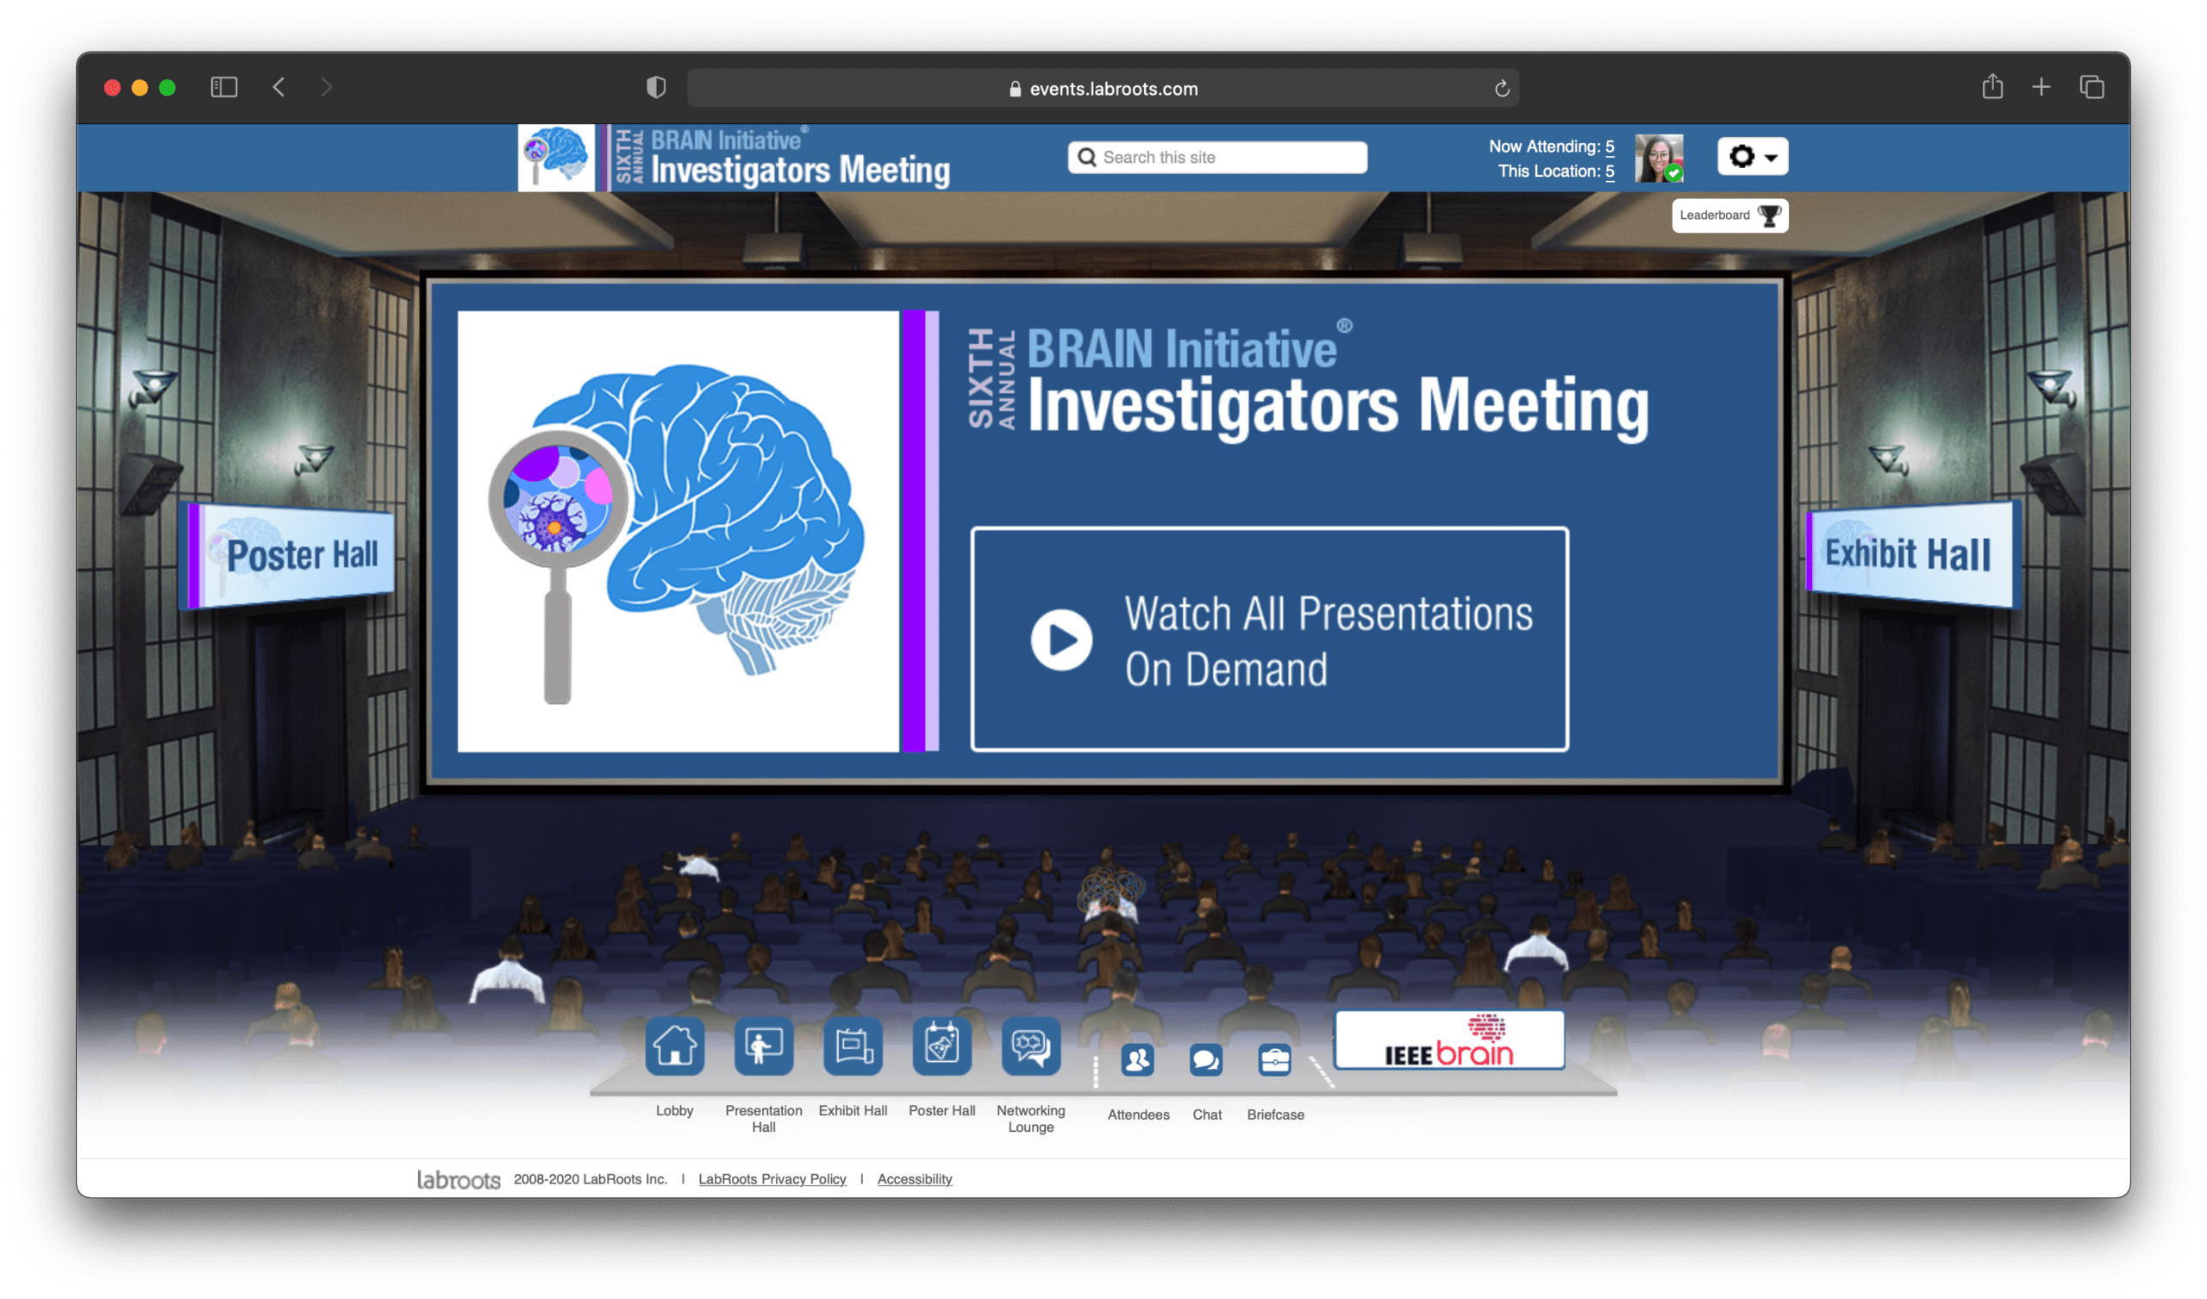This screenshot has height=1299, width=2207.
Task: Open the Chat bubble icon
Action: coord(1206,1060)
